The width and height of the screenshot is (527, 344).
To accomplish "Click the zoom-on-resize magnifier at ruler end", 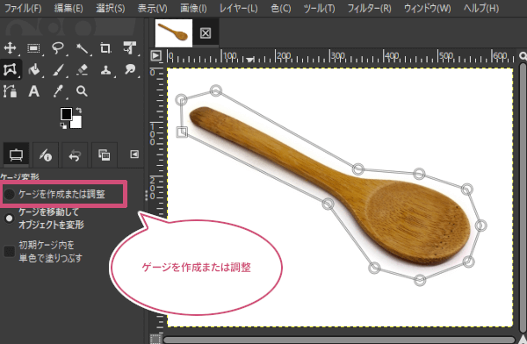I will 523,55.
